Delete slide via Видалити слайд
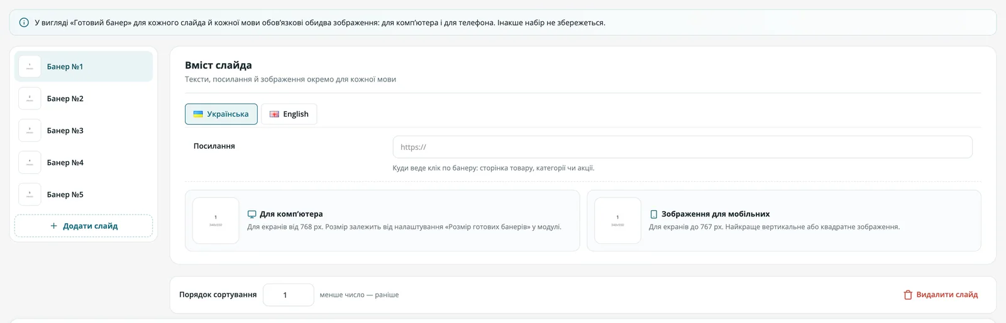Viewport: 1006px width, 323px height. (x=940, y=295)
